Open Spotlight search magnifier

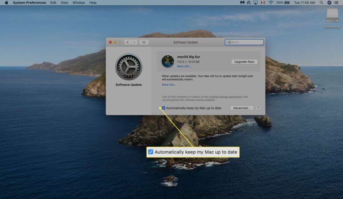coord(322,3)
